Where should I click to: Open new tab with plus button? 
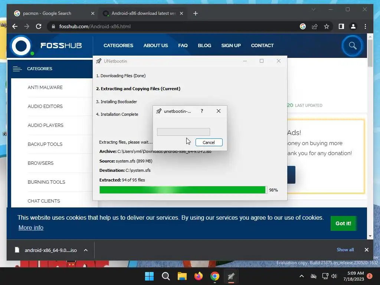[x=196, y=13]
